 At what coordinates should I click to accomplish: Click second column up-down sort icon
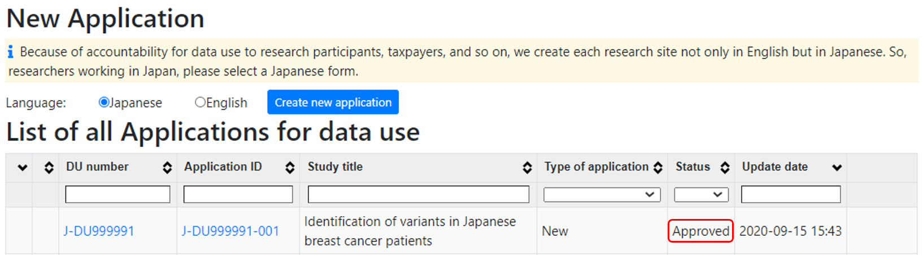pos(49,167)
